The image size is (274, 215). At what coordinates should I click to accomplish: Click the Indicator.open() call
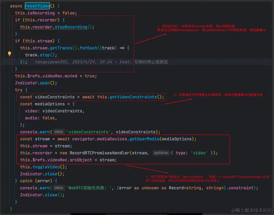pyautogui.click(x=36, y=83)
